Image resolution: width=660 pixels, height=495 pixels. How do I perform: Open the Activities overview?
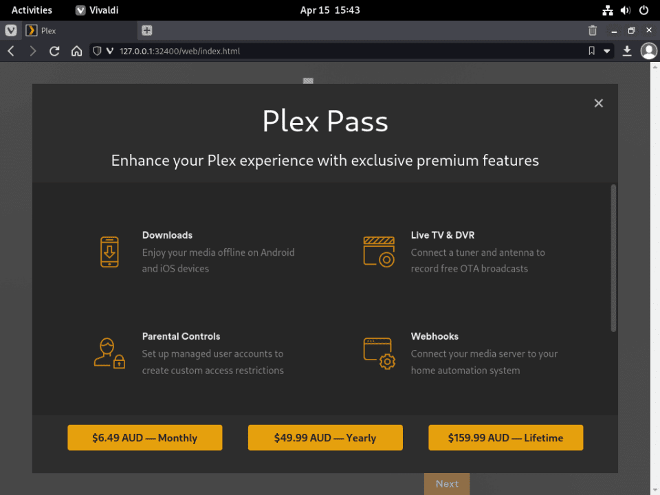pos(32,10)
